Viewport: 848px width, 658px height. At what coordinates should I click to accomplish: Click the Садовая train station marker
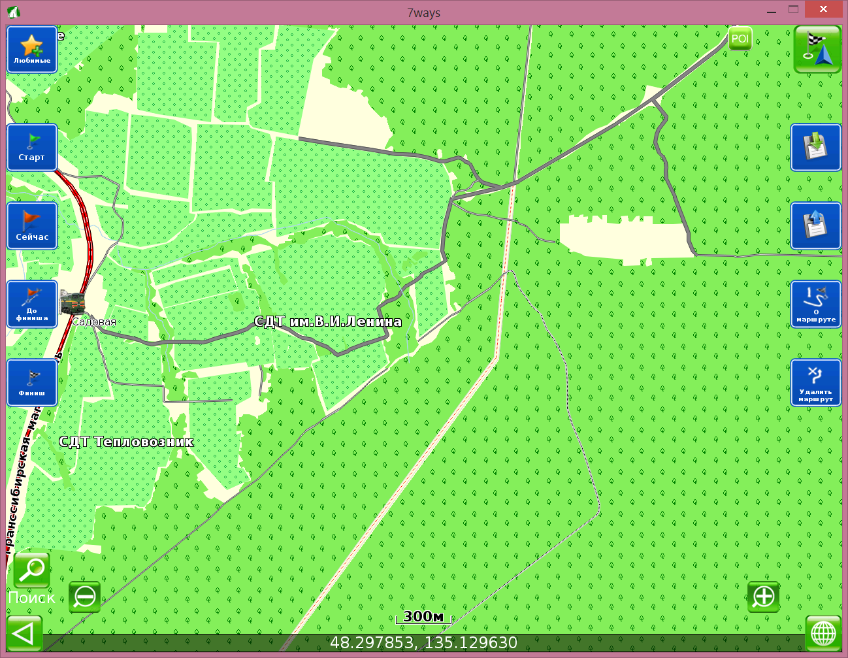(71, 303)
